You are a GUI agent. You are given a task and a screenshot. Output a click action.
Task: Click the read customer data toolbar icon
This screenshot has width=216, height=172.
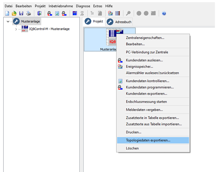[x=50, y=13]
